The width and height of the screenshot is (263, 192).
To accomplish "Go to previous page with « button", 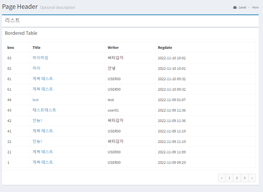I will pos(222,178).
